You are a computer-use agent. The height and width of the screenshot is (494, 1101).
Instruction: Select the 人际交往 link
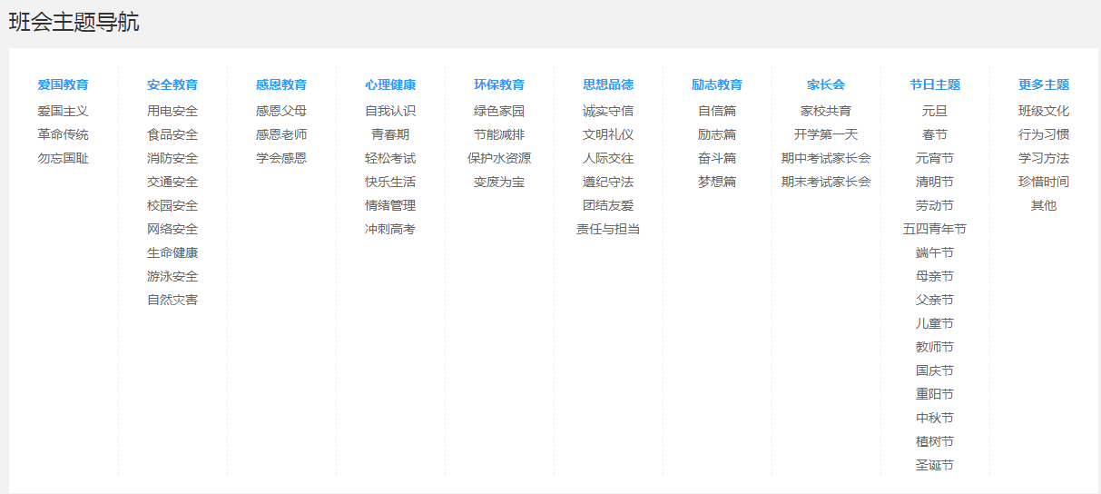(608, 158)
